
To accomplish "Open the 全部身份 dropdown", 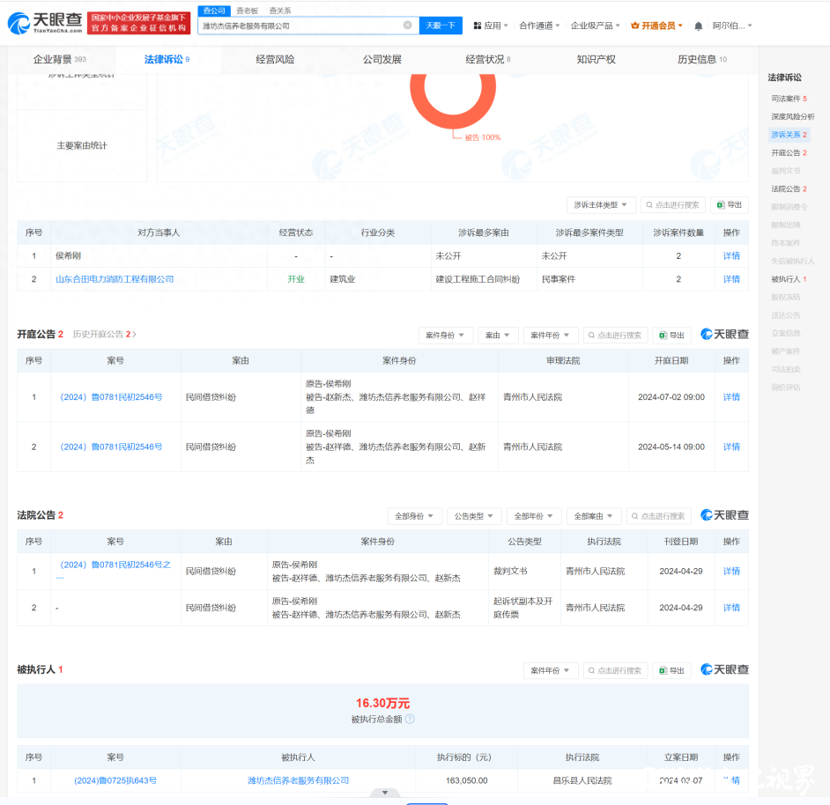I will (x=414, y=516).
